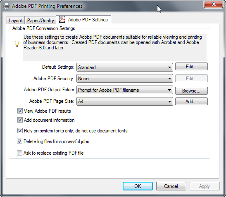Open the Adobe PDF Page Size dropdown
This screenshot has height=197, width=226.
coord(125,102)
